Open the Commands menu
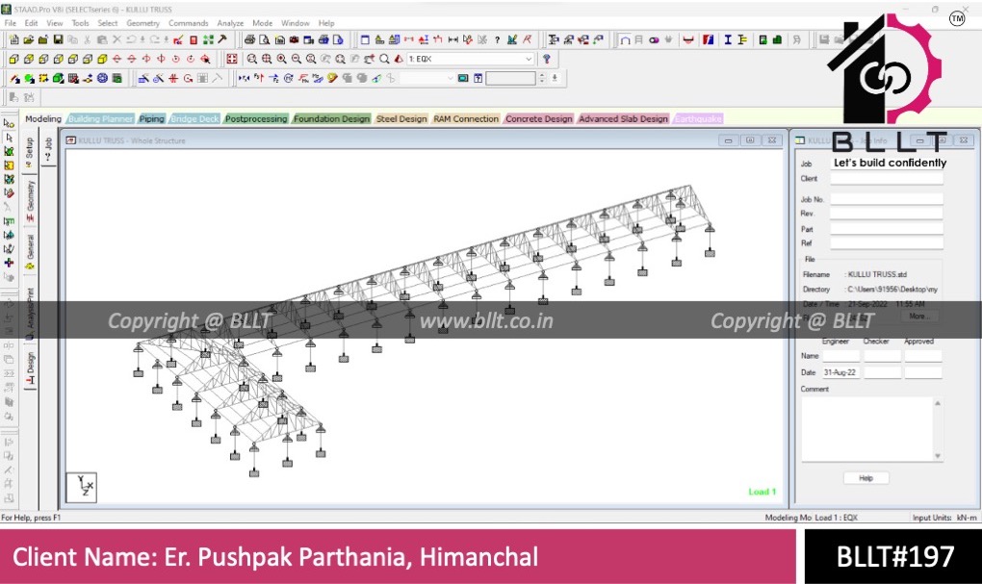The width and height of the screenshot is (982, 584). pyautogui.click(x=188, y=23)
